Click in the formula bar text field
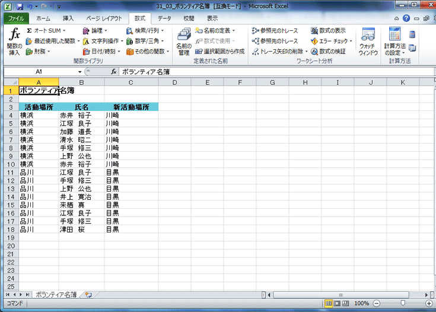Image resolution: width=436 pixels, height=312 pixels. pyautogui.click(x=276, y=72)
